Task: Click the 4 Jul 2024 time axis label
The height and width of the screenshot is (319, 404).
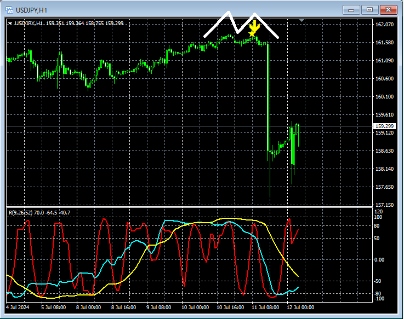Action: click(x=18, y=307)
